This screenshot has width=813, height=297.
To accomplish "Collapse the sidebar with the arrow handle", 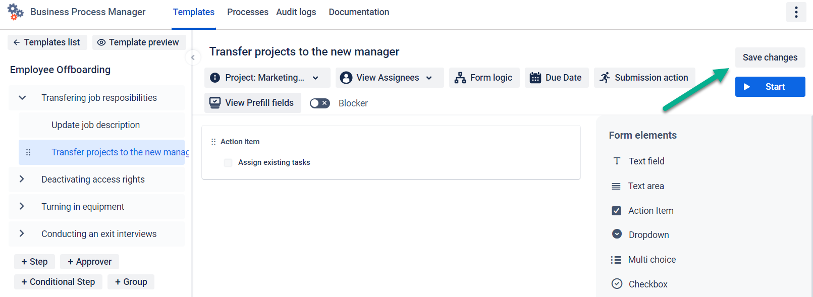I will pos(193,57).
